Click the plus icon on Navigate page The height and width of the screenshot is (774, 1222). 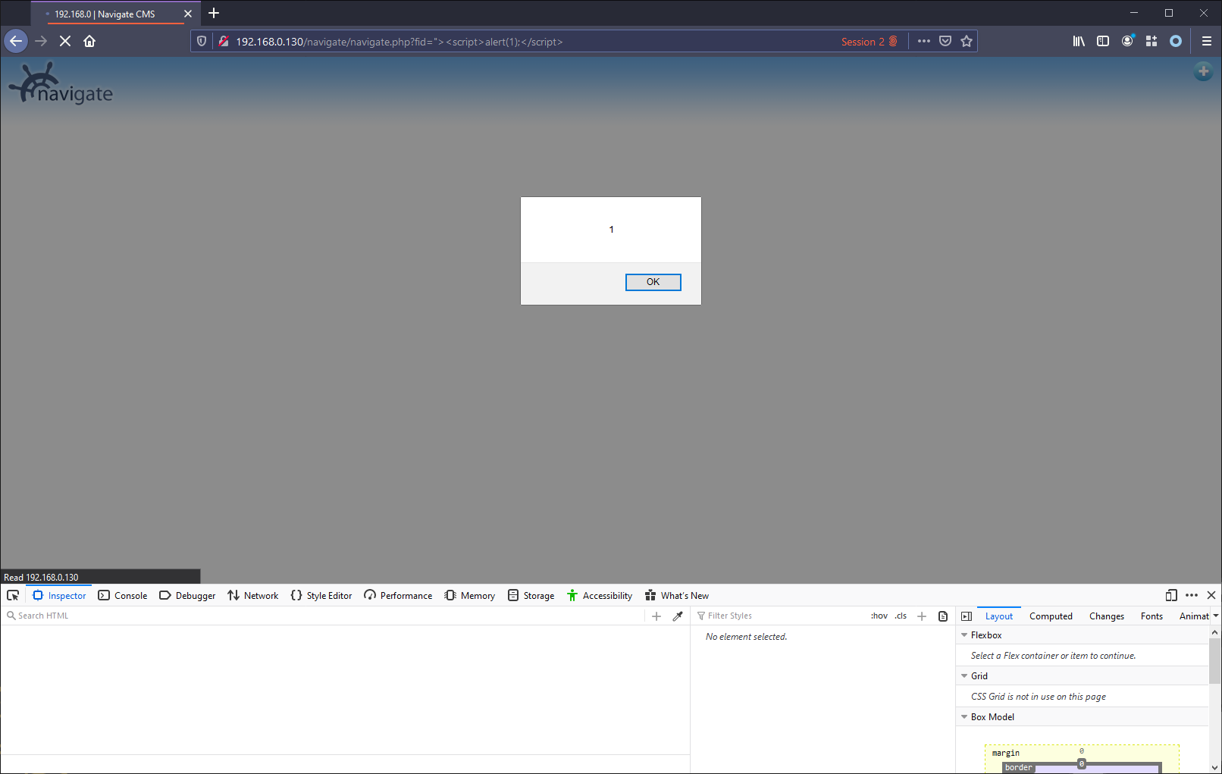click(1203, 71)
